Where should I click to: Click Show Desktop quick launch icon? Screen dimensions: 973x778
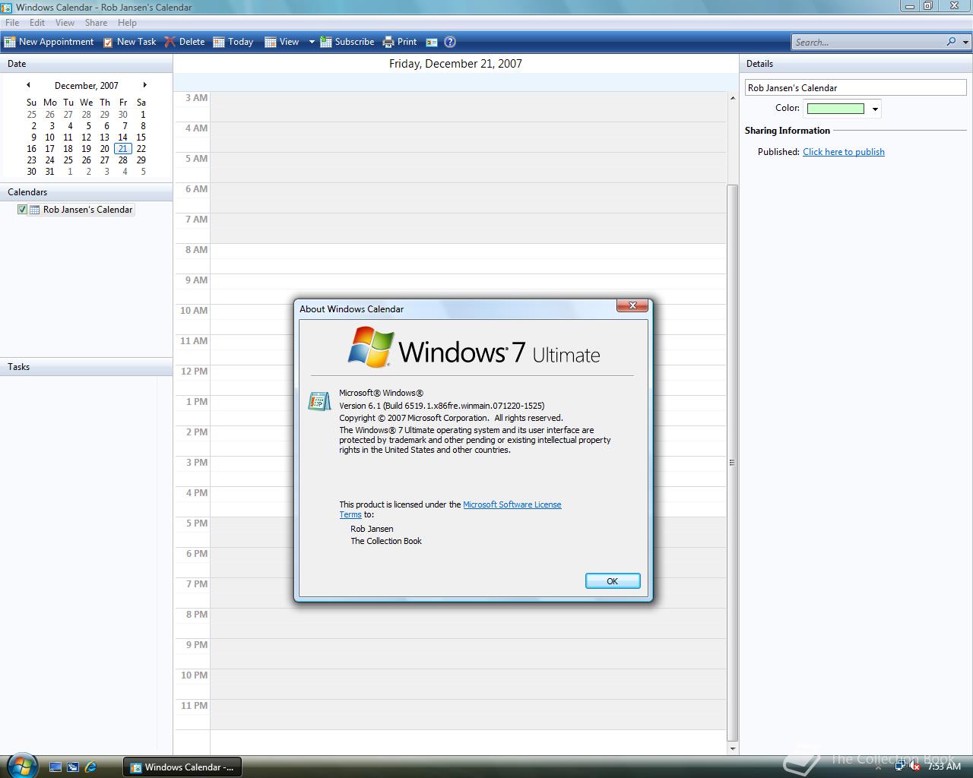pos(55,767)
